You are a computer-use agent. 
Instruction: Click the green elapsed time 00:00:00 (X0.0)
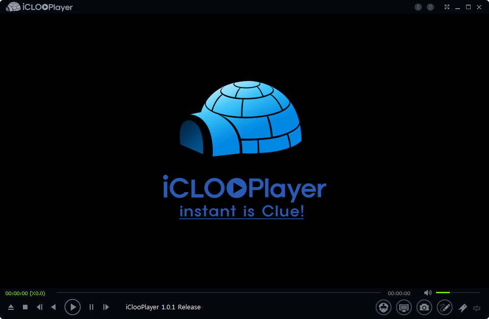point(25,293)
